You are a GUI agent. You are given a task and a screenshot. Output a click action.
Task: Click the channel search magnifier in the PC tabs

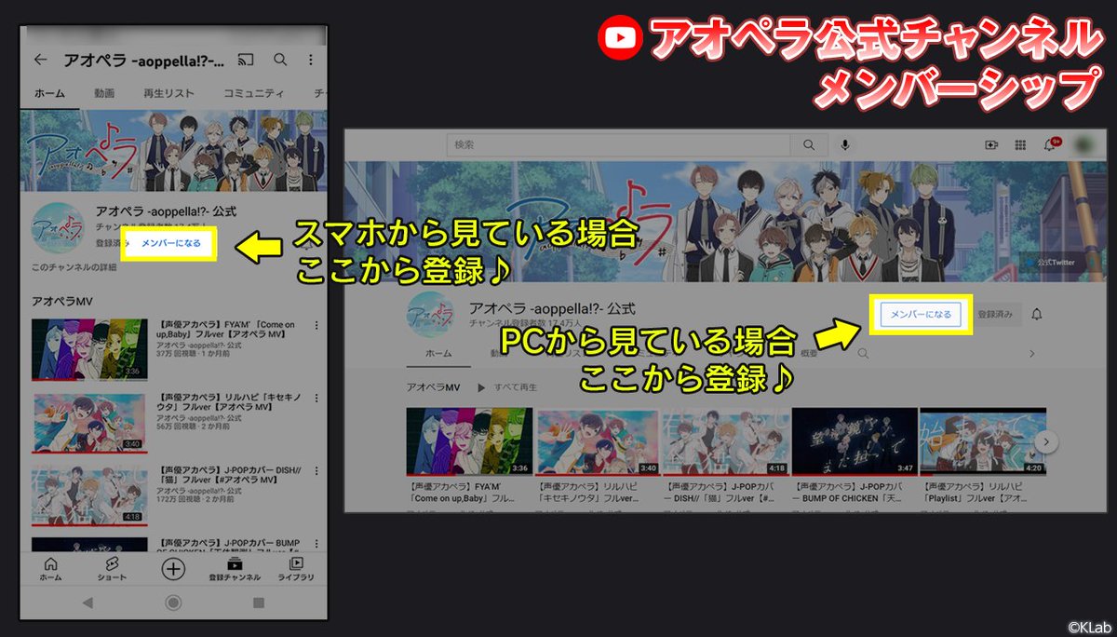click(x=863, y=354)
